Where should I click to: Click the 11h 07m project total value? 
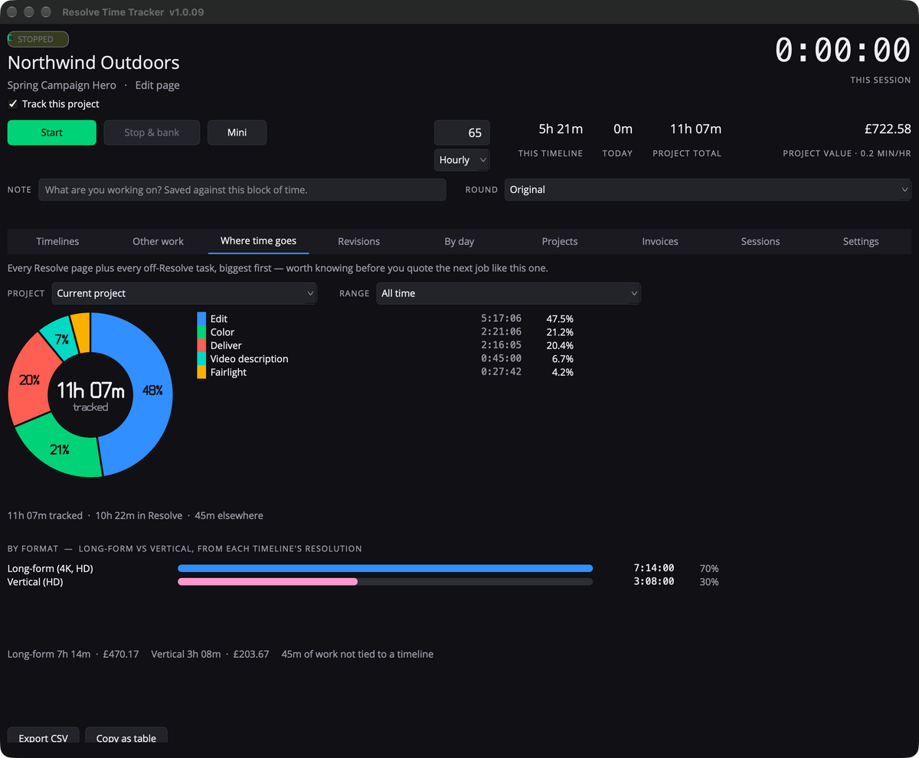695,129
